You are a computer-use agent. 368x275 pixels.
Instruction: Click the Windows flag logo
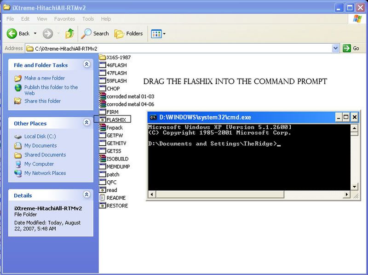pyautogui.click(x=357, y=19)
